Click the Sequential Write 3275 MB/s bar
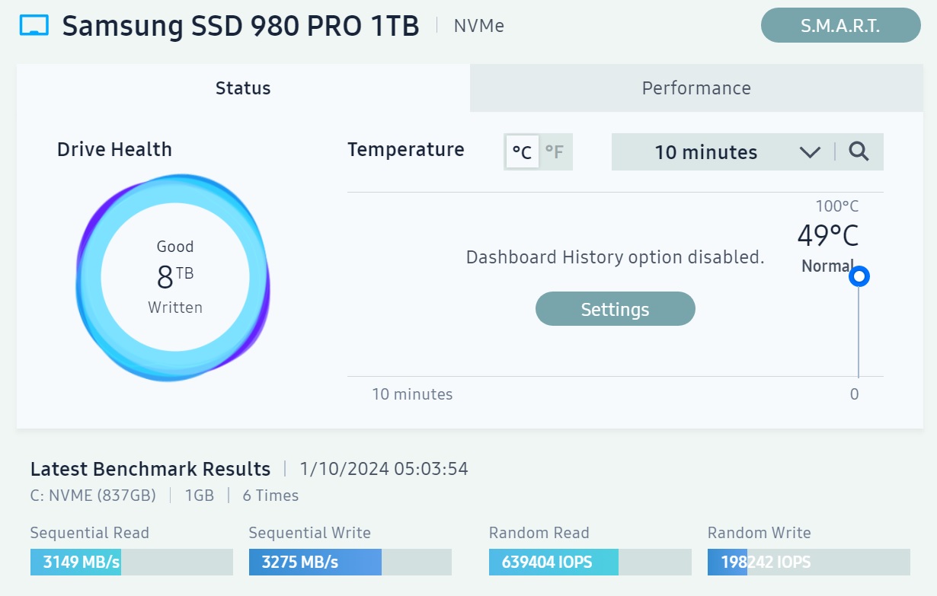Screen dimensions: 937x596 coord(350,563)
